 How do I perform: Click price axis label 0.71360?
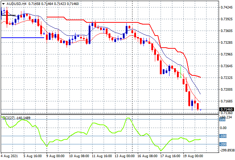pyautogui.click(x=226, y=113)
